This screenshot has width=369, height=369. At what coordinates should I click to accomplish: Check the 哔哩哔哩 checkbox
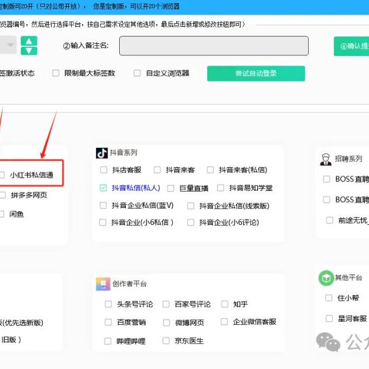pyautogui.click(x=108, y=341)
